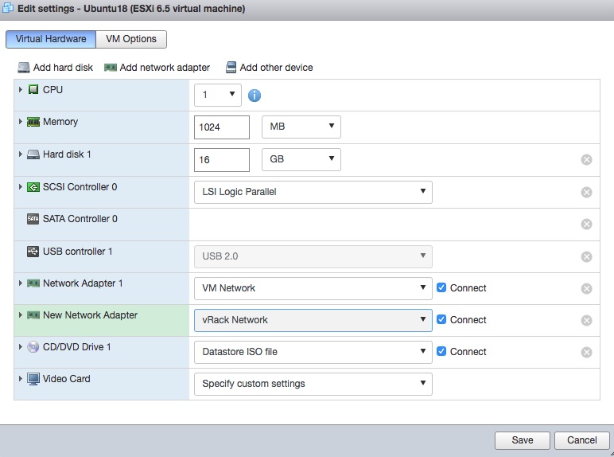
Task: Remove SATA Controller 0 device
Action: tap(586, 225)
